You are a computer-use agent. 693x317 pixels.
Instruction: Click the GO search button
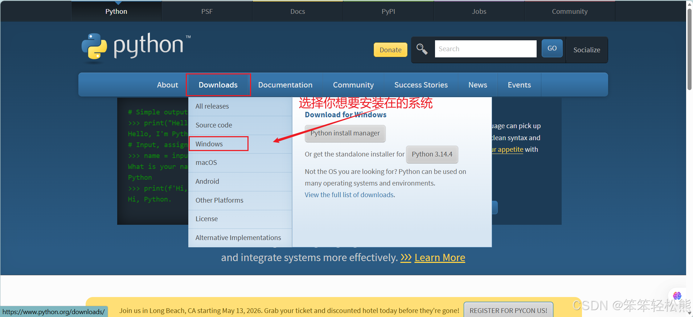coord(552,48)
